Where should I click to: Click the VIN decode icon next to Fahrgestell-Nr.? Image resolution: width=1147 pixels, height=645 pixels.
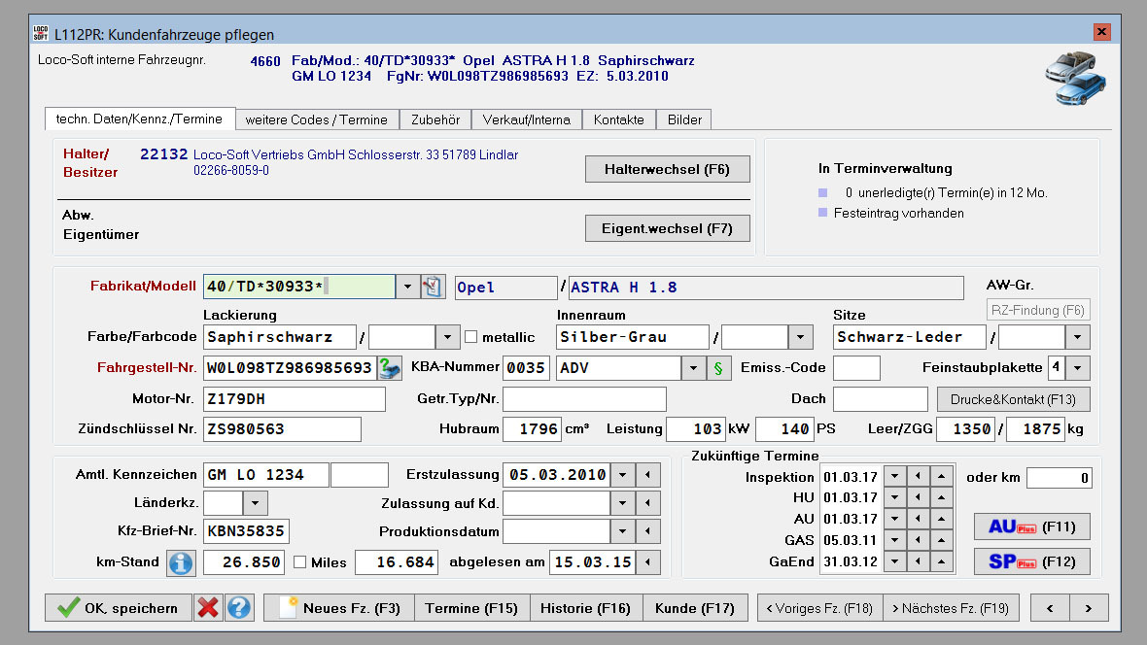point(390,368)
